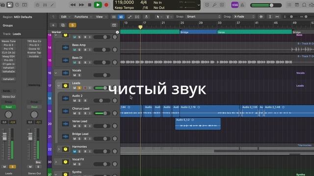Viewport: 314px width, 176px height.
Task: Toggle the automation curve button
Action: click(130, 17)
